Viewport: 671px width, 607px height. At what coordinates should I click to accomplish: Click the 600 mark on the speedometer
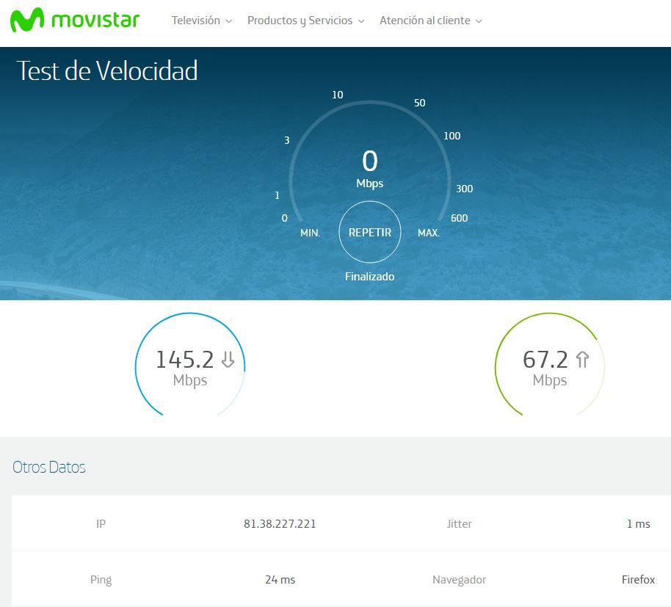point(459,218)
